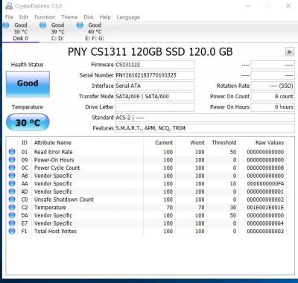
Task: Select the C: D: drive tab
Action: [x=57, y=32]
